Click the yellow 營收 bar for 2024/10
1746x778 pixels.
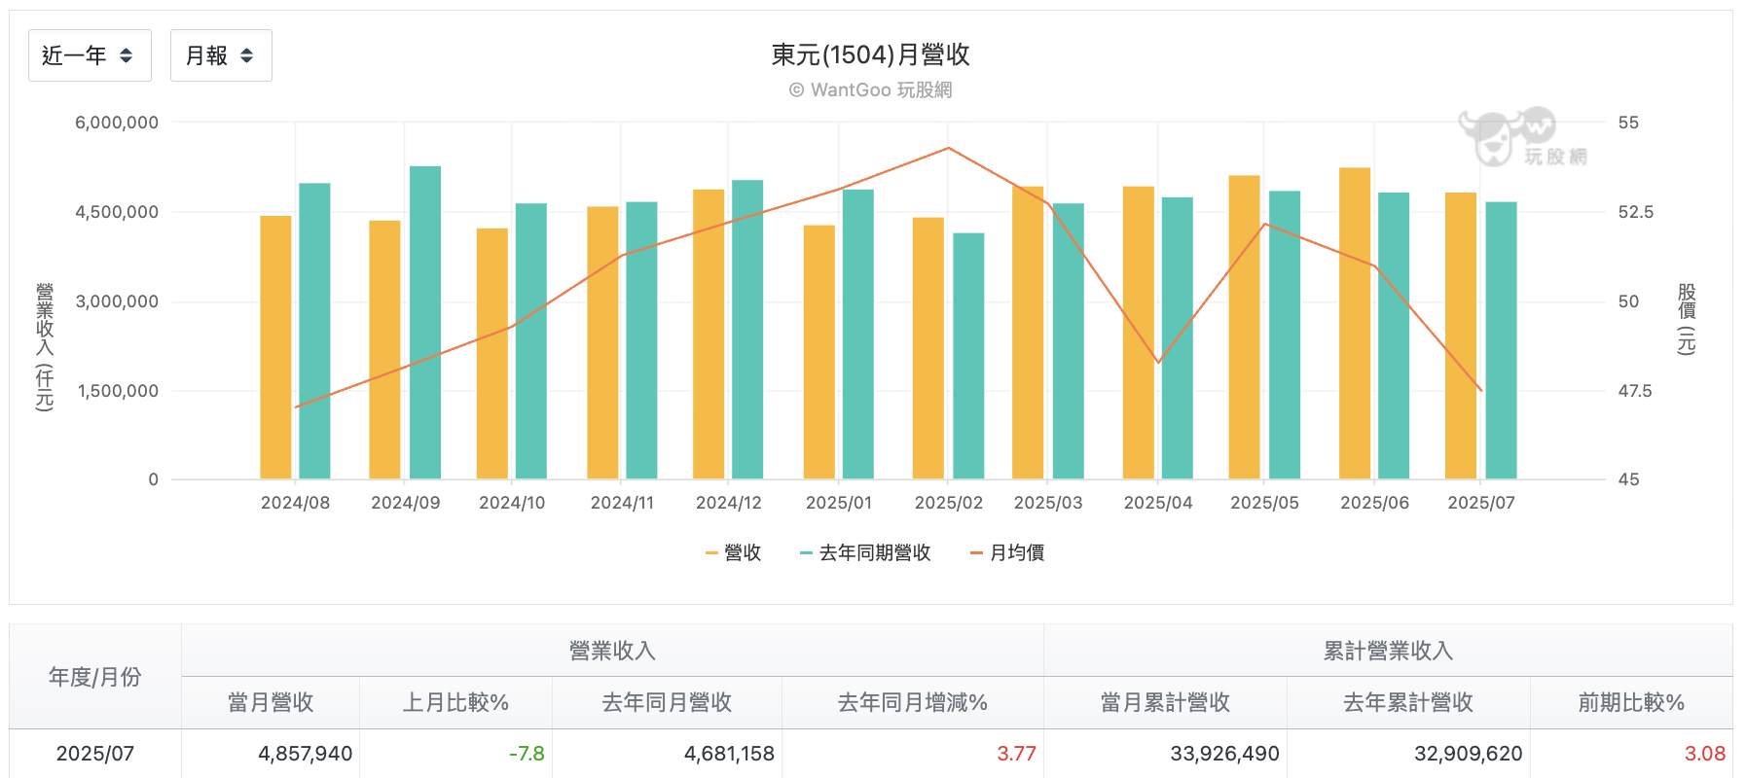pyautogui.click(x=492, y=354)
